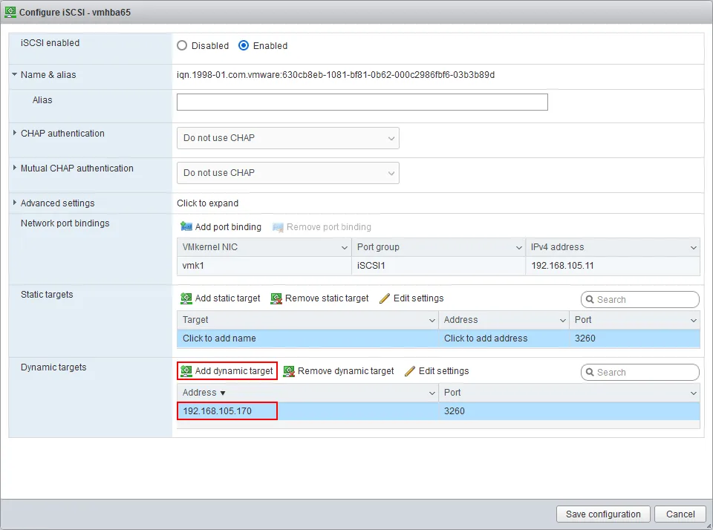Viewport: 713px width, 530px height.
Task: Click the Edit settings pencil for static targets
Action: [x=385, y=298]
